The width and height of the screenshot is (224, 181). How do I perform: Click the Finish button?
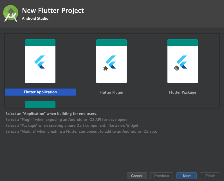[210, 176]
